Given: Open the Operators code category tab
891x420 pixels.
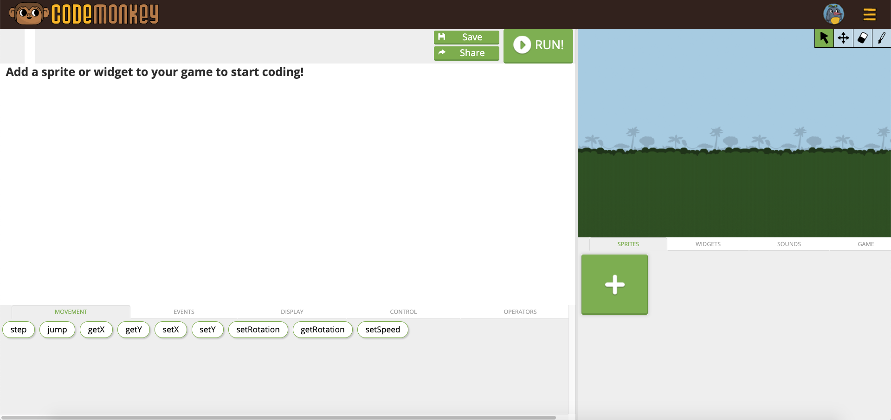Looking at the screenshot, I should coord(520,312).
